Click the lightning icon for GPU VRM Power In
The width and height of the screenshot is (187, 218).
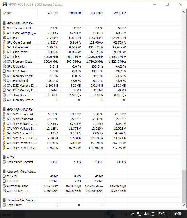pyautogui.click(x=4, y=148)
